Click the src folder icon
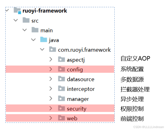The width and height of the screenshot is (165, 130). point(26,20)
